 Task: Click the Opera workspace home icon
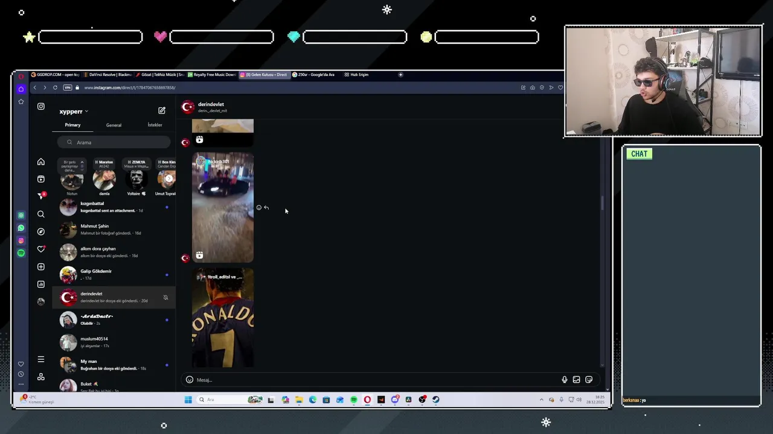(21, 89)
